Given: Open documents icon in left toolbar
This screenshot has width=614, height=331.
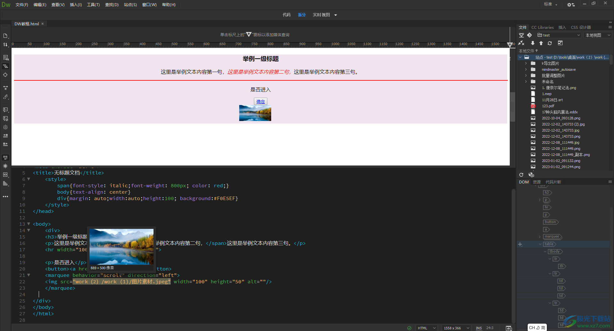Looking at the screenshot, I should pyautogui.click(x=5, y=36).
